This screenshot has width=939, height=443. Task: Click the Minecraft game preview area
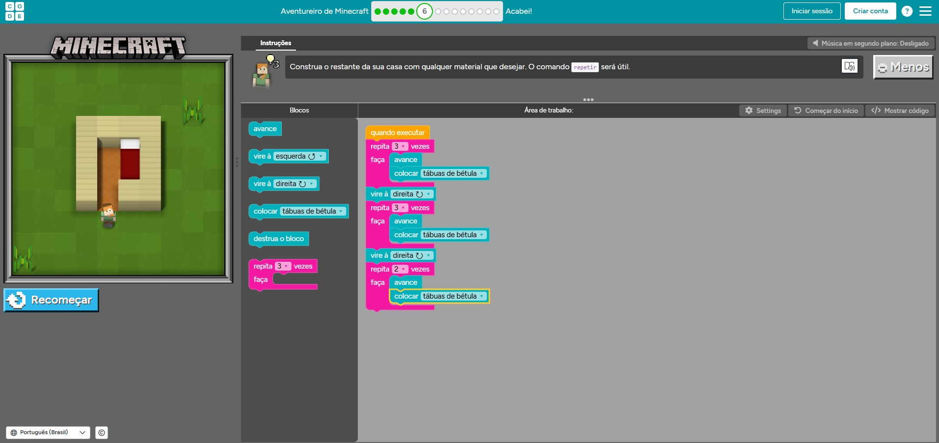tap(118, 168)
